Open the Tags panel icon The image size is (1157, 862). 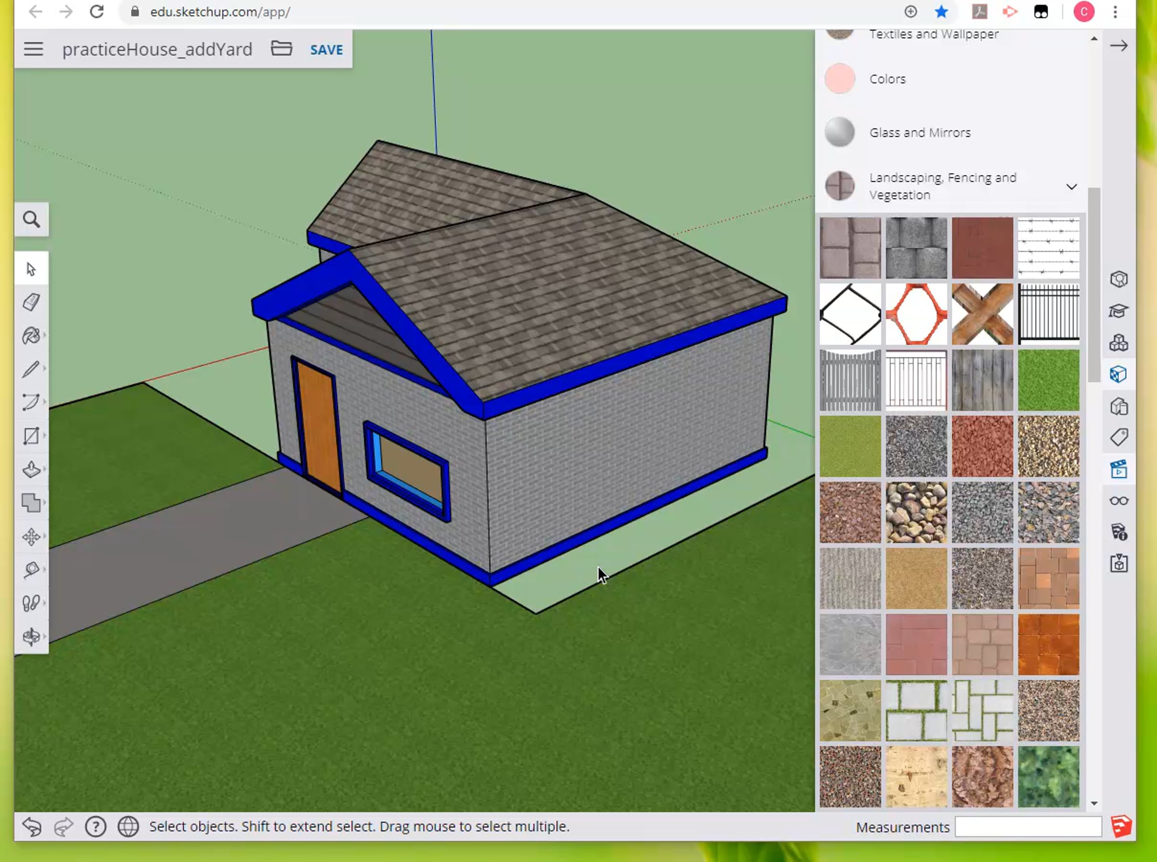coord(1118,437)
